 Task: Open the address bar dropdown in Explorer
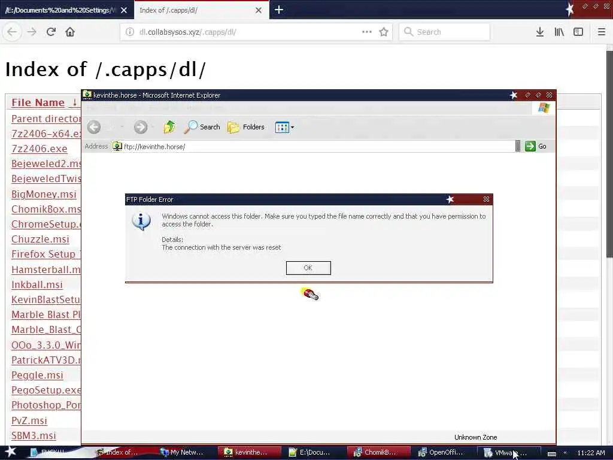click(x=518, y=146)
